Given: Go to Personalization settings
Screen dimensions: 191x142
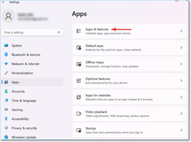Looking at the screenshot, I should coord(22,73).
